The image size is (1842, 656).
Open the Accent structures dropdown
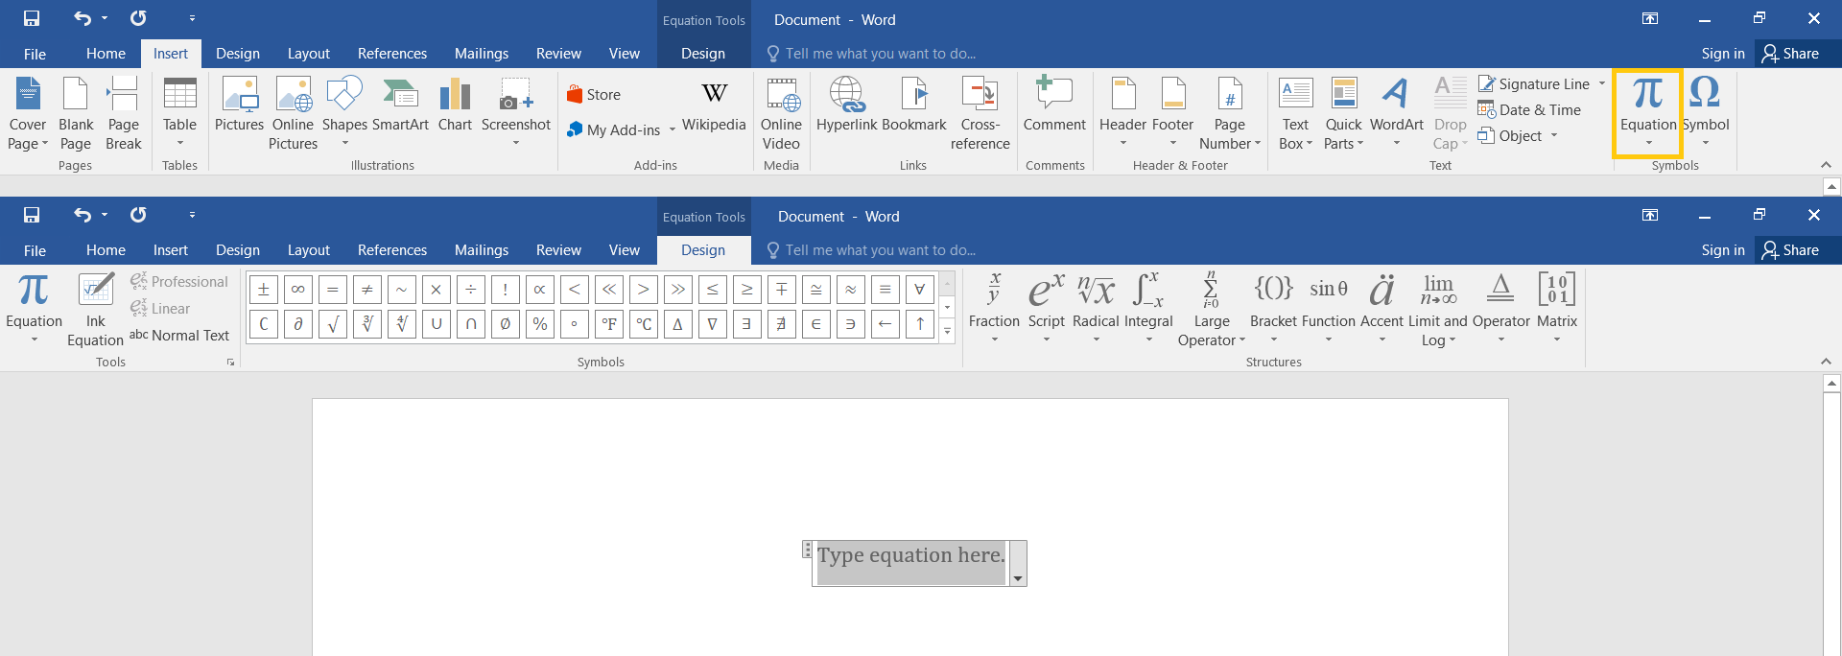tap(1381, 309)
